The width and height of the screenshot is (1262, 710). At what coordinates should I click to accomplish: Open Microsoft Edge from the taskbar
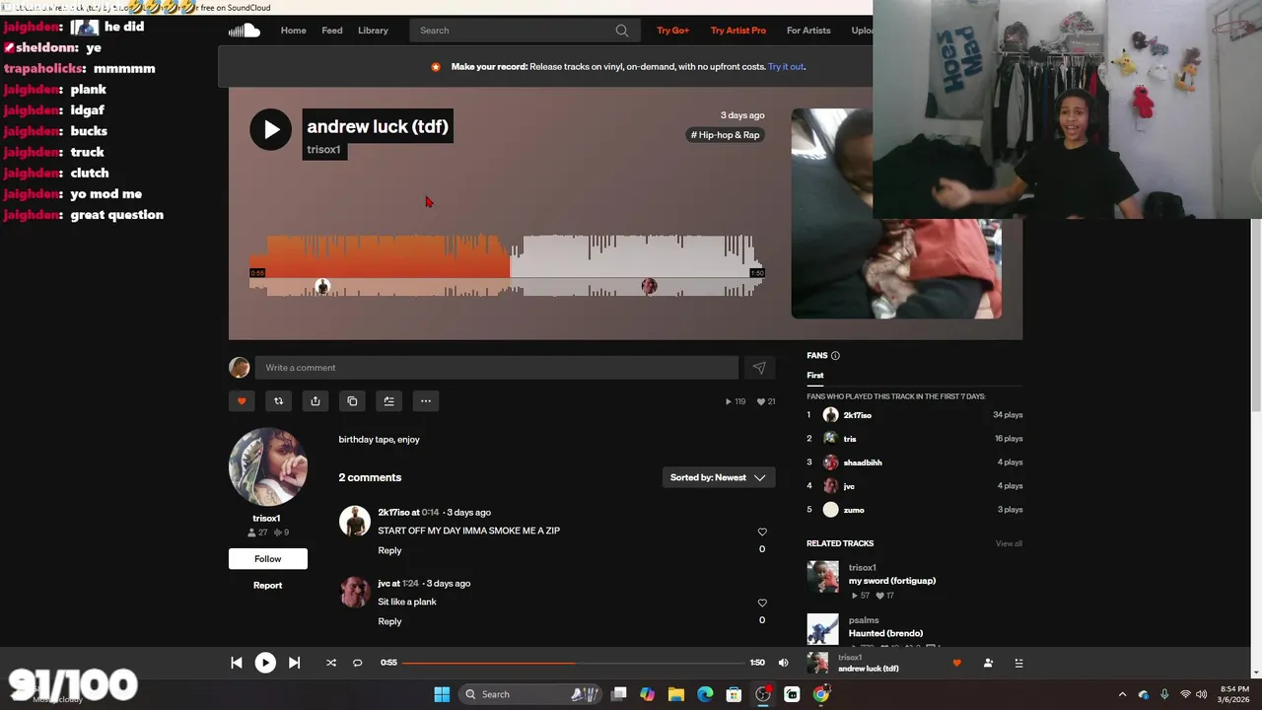[705, 694]
